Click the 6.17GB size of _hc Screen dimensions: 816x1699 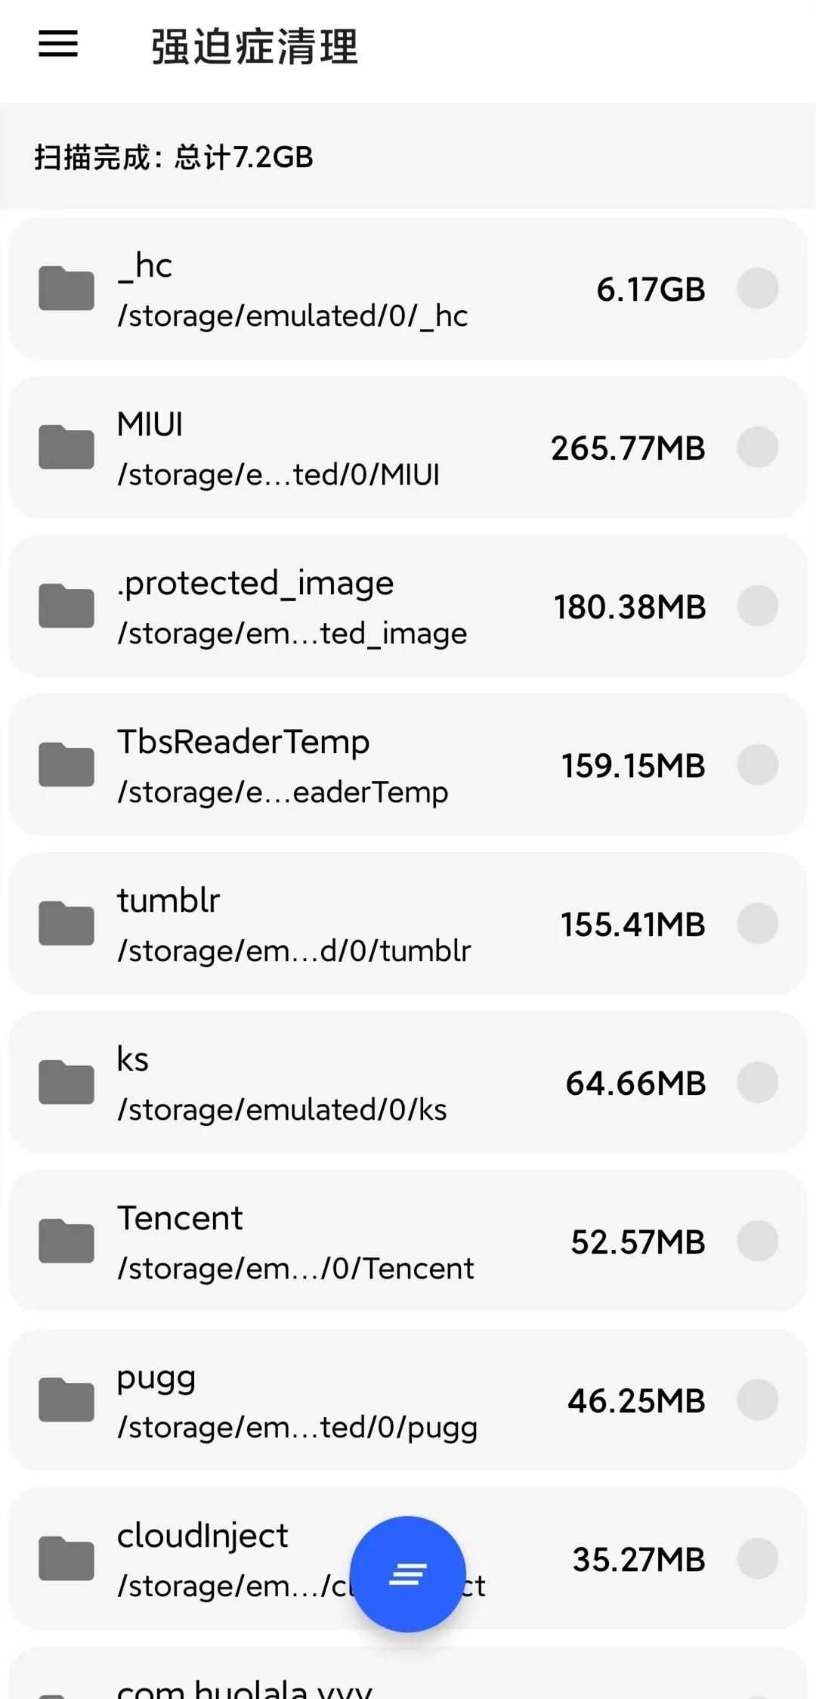click(651, 290)
